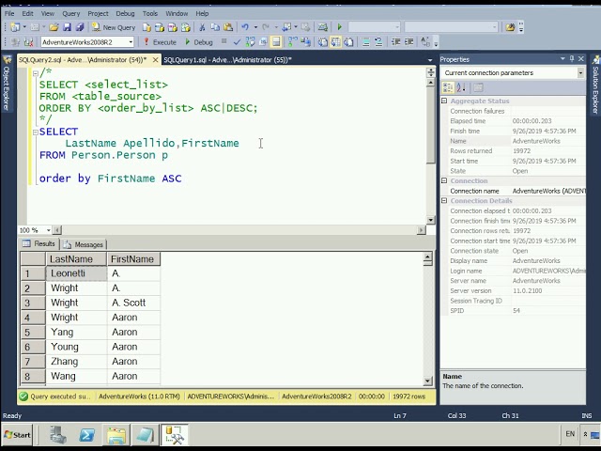Click the Alphabetical sort icon in Properties
The height and width of the screenshot is (451, 601).
point(461,87)
